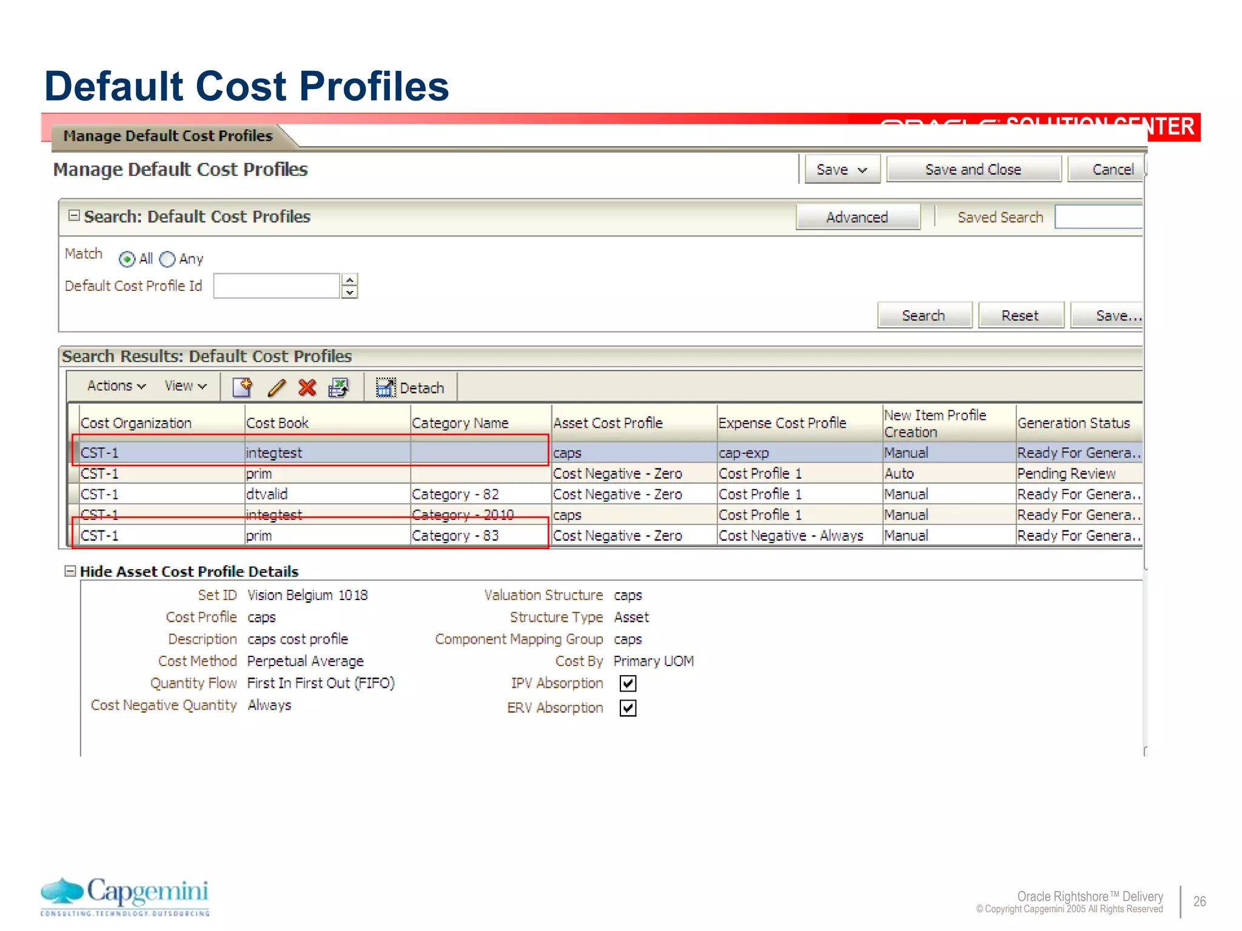Increment Default Cost Profile Id spinner up
The image size is (1242, 931).
(350, 279)
